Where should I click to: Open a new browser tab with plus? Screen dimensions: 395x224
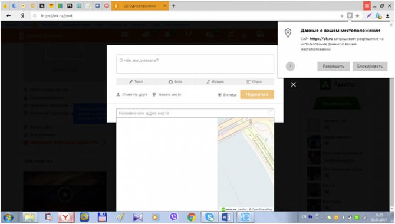[173, 6]
